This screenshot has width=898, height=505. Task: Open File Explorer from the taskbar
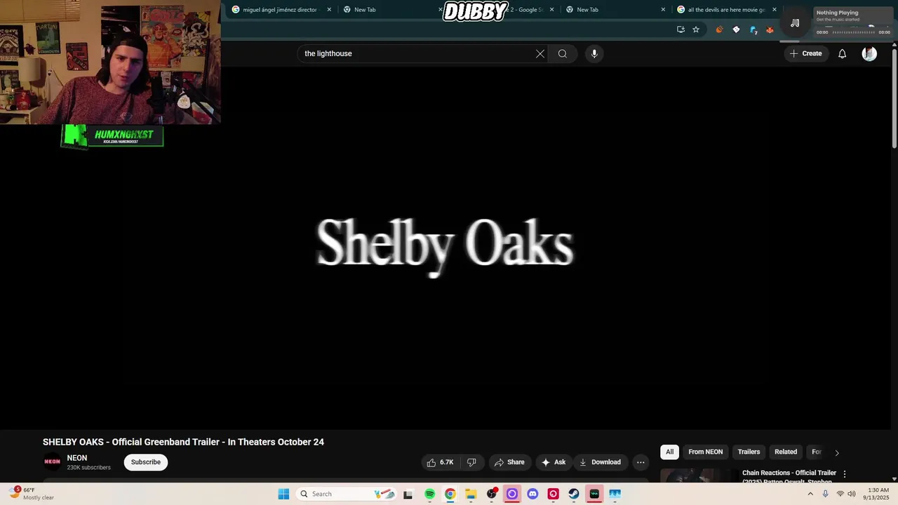click(x=471, y=494)
